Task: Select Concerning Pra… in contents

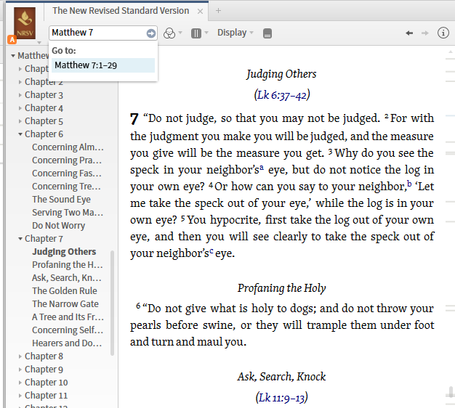Action: click(x=67, y=160)
